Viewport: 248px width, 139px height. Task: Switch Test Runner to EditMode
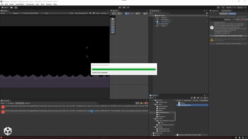coord(232,14)
